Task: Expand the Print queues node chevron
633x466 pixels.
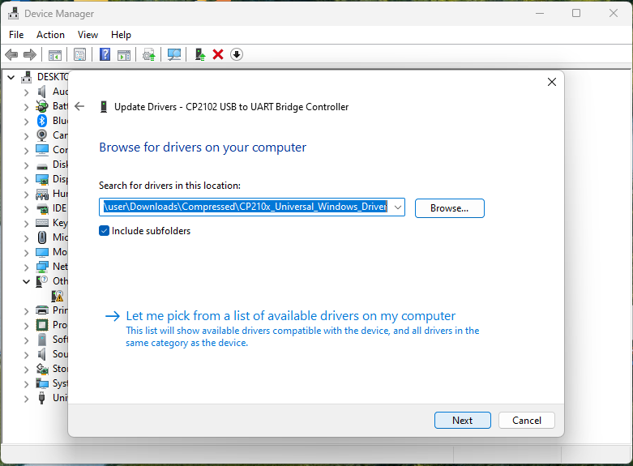Action: tap(26, 310)
